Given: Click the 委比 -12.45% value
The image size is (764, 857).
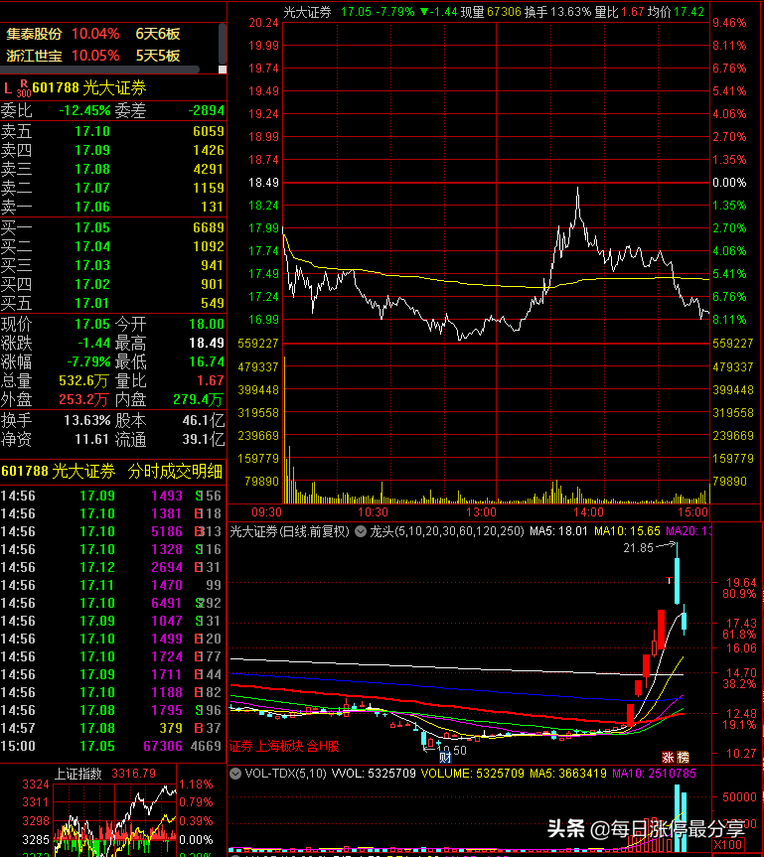Looking at the screenshot, I should (84, 111).
